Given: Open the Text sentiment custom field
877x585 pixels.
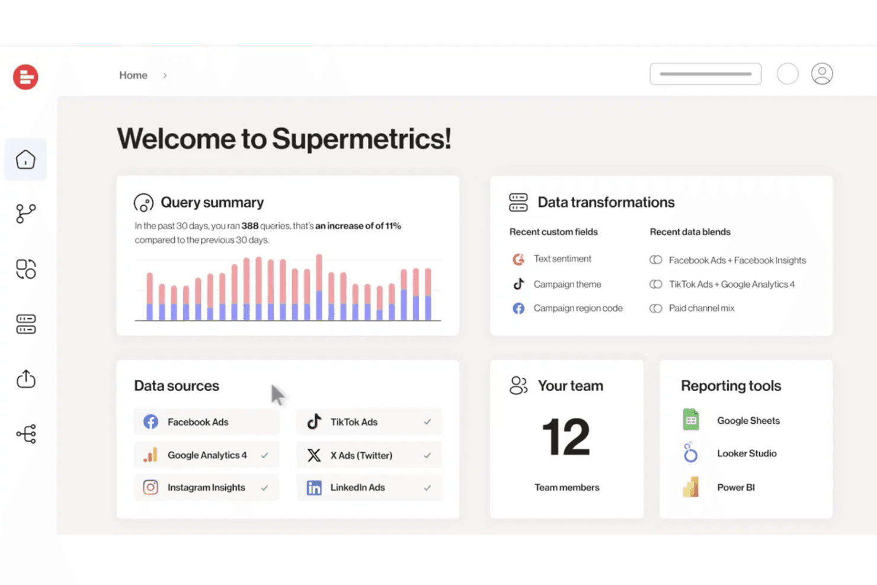Looking at the screenshot, I should [562, 259].
